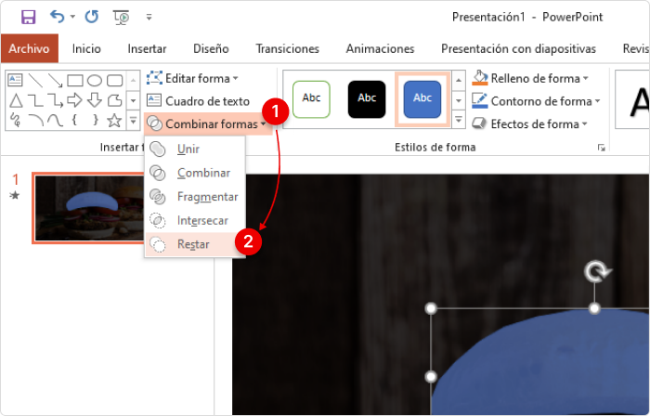Select the down arrow shape
The width and height of the screenshot is (650, 416).
(x=95, y=100)
